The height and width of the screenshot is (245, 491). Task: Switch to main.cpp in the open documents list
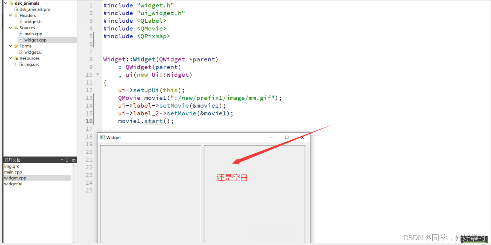pos(13,172)
